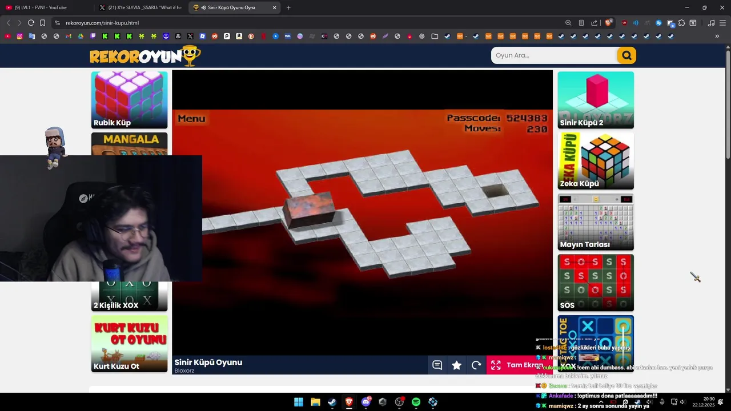Viewport: 731px width, 411px height.
Task: Open Windows Start menu
Action: coord(299,402)
